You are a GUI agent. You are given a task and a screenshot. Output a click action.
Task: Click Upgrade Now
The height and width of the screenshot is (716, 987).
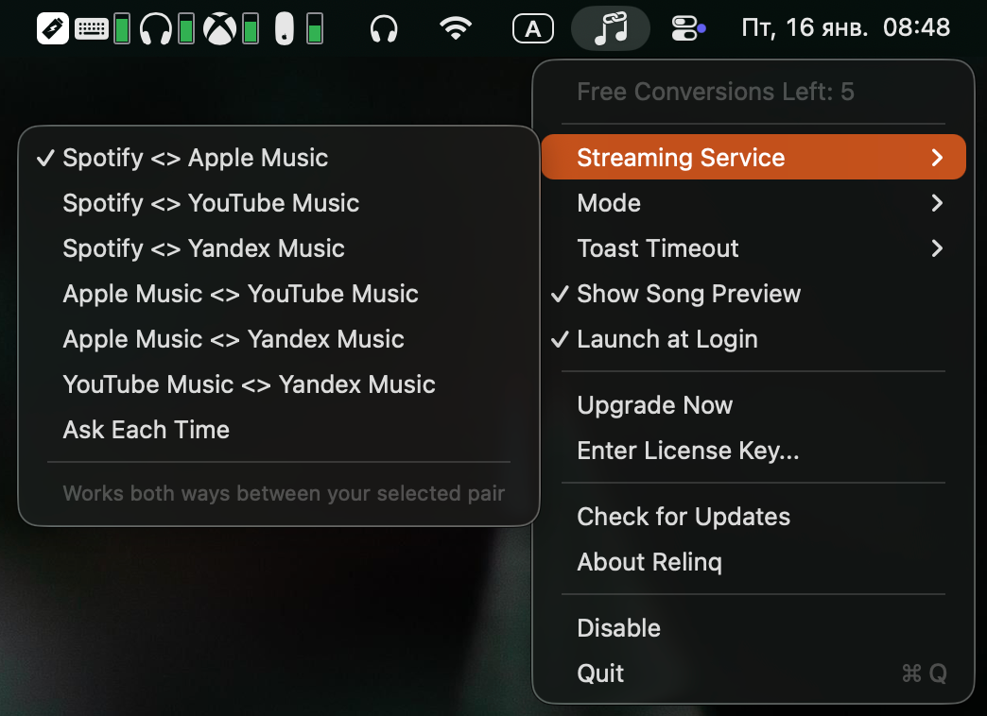pyautogui.click(x=654, y=405)
